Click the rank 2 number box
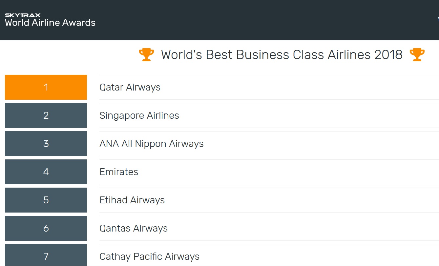The width and height of the screenshot is (439, 266). coord(46,115)
